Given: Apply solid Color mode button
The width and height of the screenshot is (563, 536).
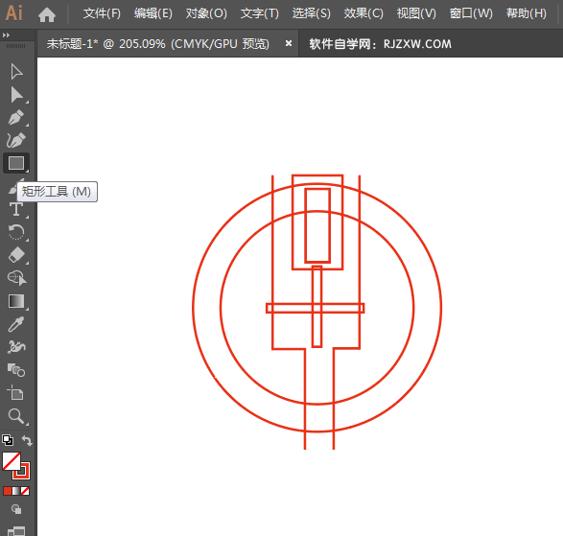Looking at the screenshot, I should pyautogui.click(x=7, y=491).
